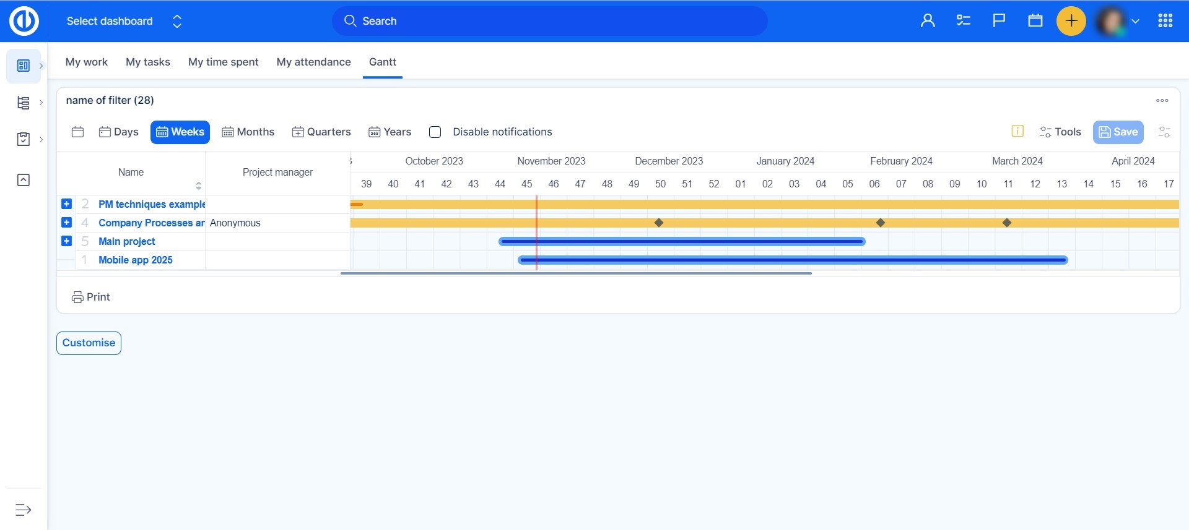
Task: Click the user profile icon in top bar
Action: click(x=927, y=21)
